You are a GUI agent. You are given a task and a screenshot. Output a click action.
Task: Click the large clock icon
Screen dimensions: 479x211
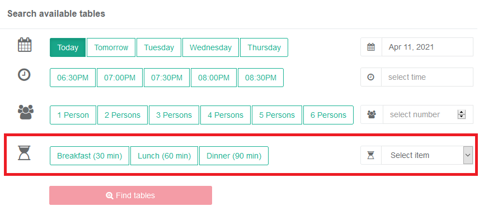click(x=24, y=75)
